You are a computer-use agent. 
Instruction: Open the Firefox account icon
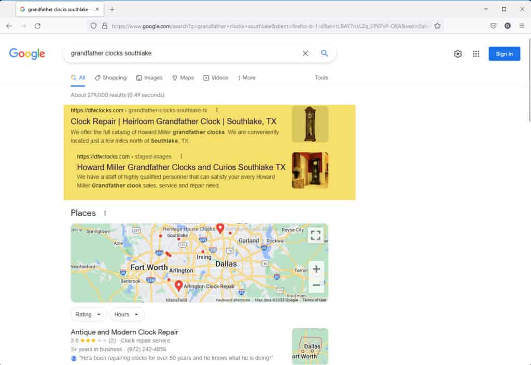(x=507, y=26)
